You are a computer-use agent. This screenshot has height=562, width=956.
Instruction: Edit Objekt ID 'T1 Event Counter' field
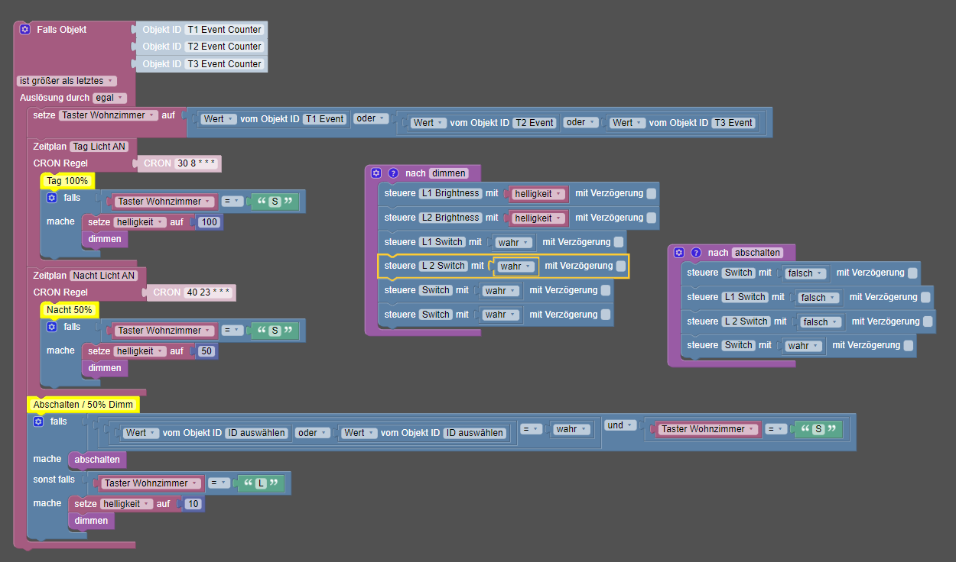pyautogui.click(x=225, y=30)
